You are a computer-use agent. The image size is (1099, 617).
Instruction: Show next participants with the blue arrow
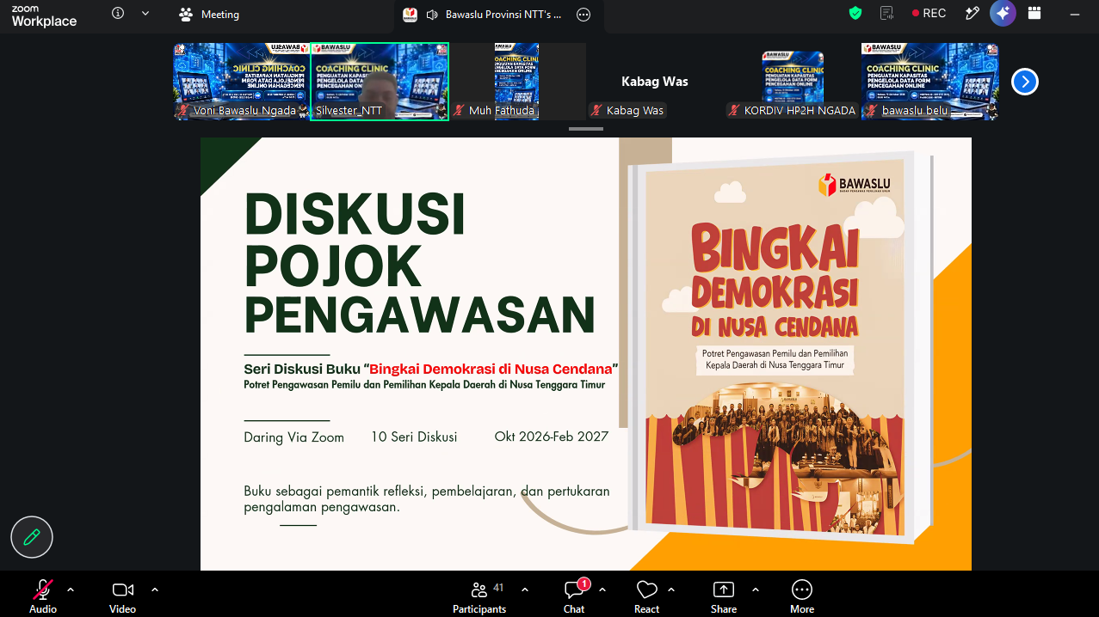tap(1024, 82)
